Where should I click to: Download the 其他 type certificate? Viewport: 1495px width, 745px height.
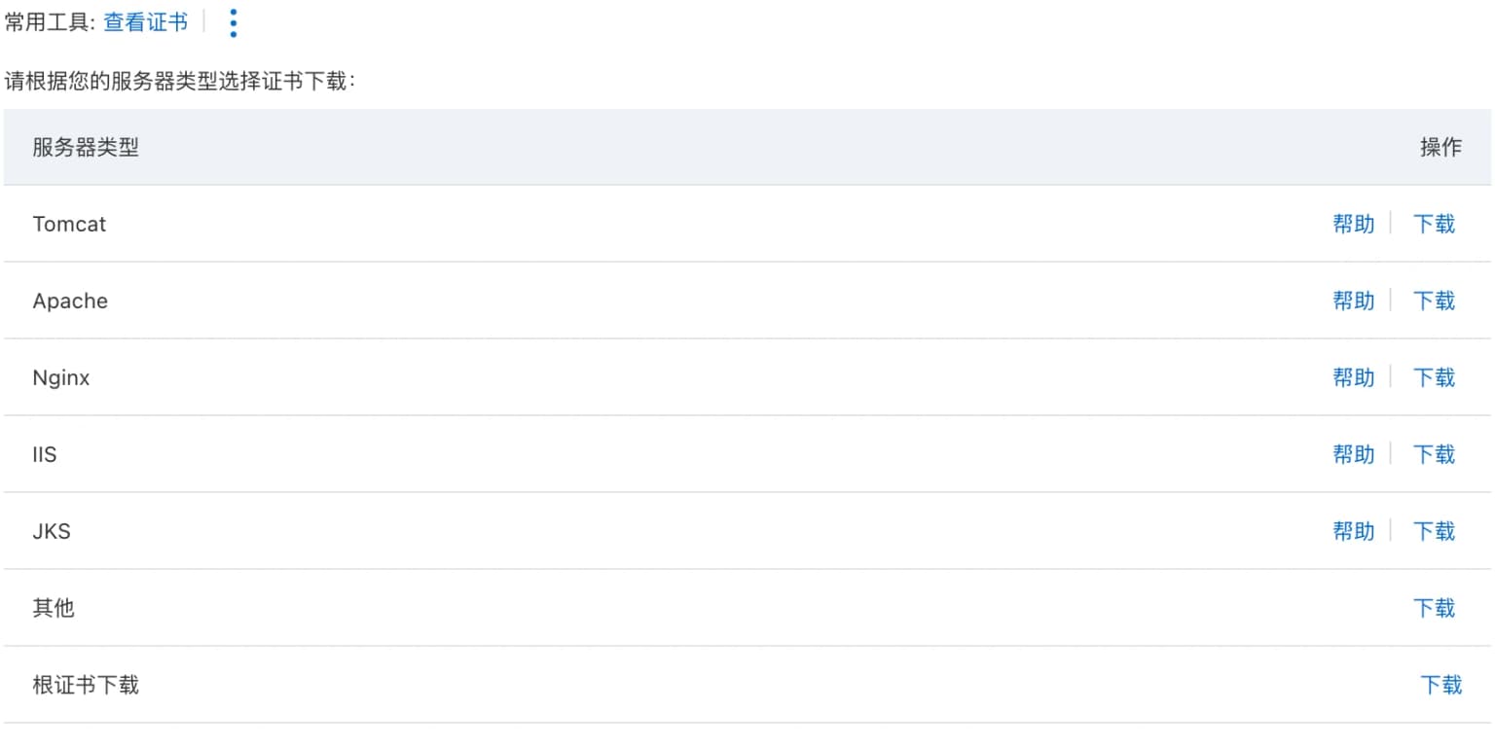click(x=1434, y=608)
